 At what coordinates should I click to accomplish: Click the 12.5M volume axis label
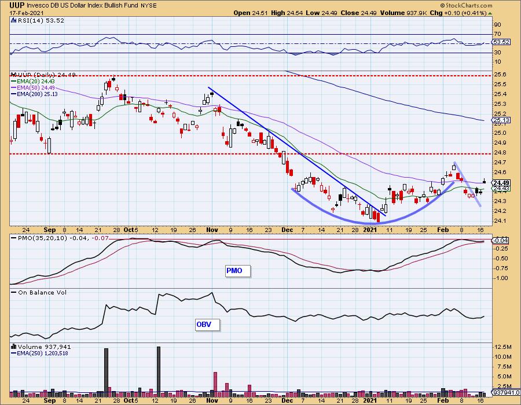[x=502, y=347]
